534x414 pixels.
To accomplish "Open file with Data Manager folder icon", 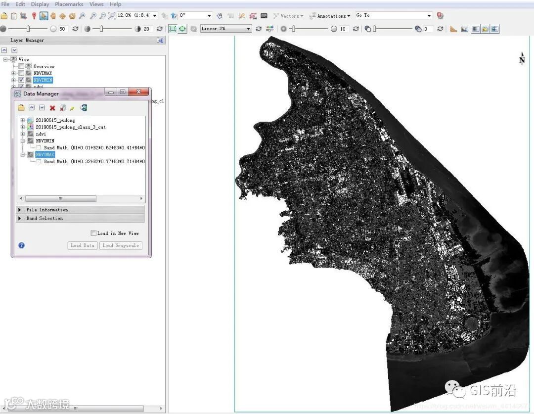I will pyautogui.click(x=21, y=108).
